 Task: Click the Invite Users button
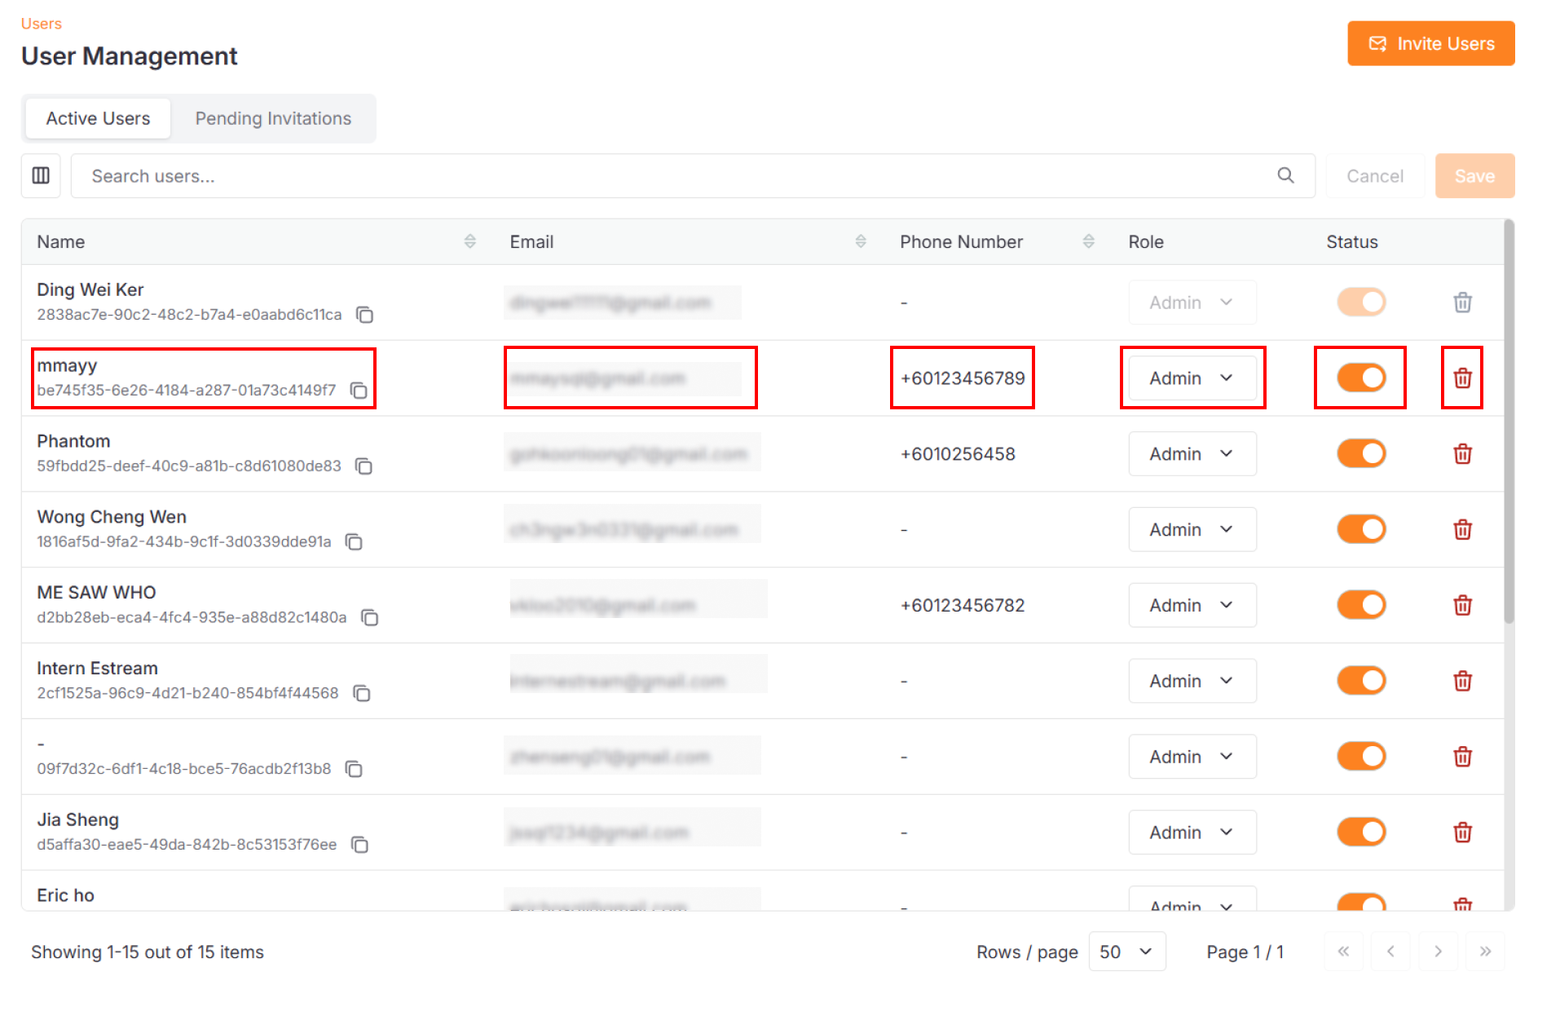(1430, 43)
